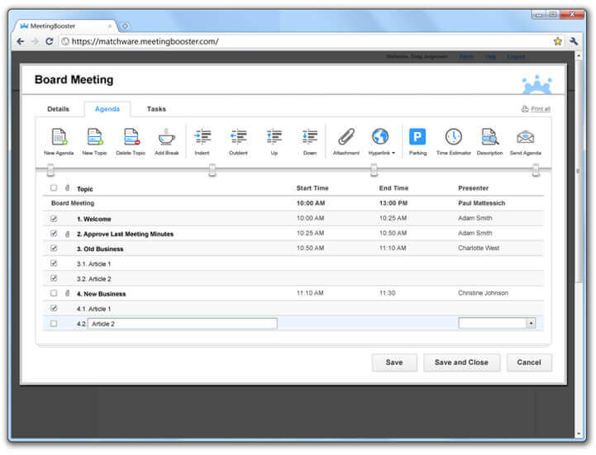Click the Presenter column header
Viewport: 596px width, 455px height.
[473, 188]
